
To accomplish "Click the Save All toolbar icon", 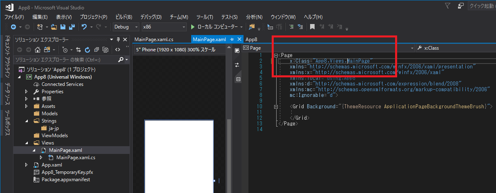I will (x=72, y=27).
